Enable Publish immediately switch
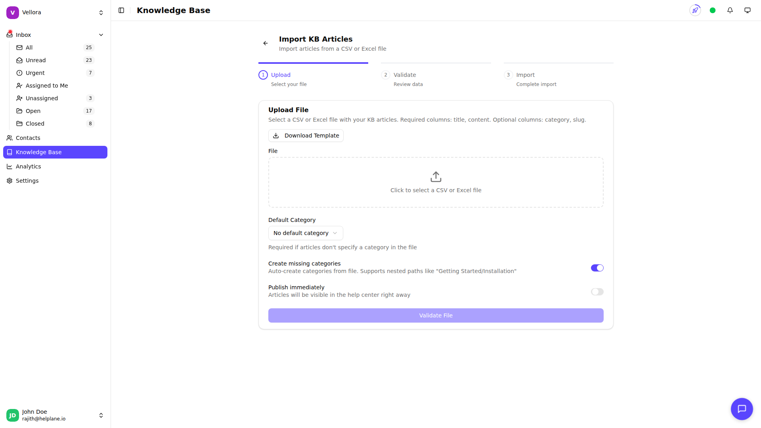Viewport: 761px width, 428px height. point(597,292)
